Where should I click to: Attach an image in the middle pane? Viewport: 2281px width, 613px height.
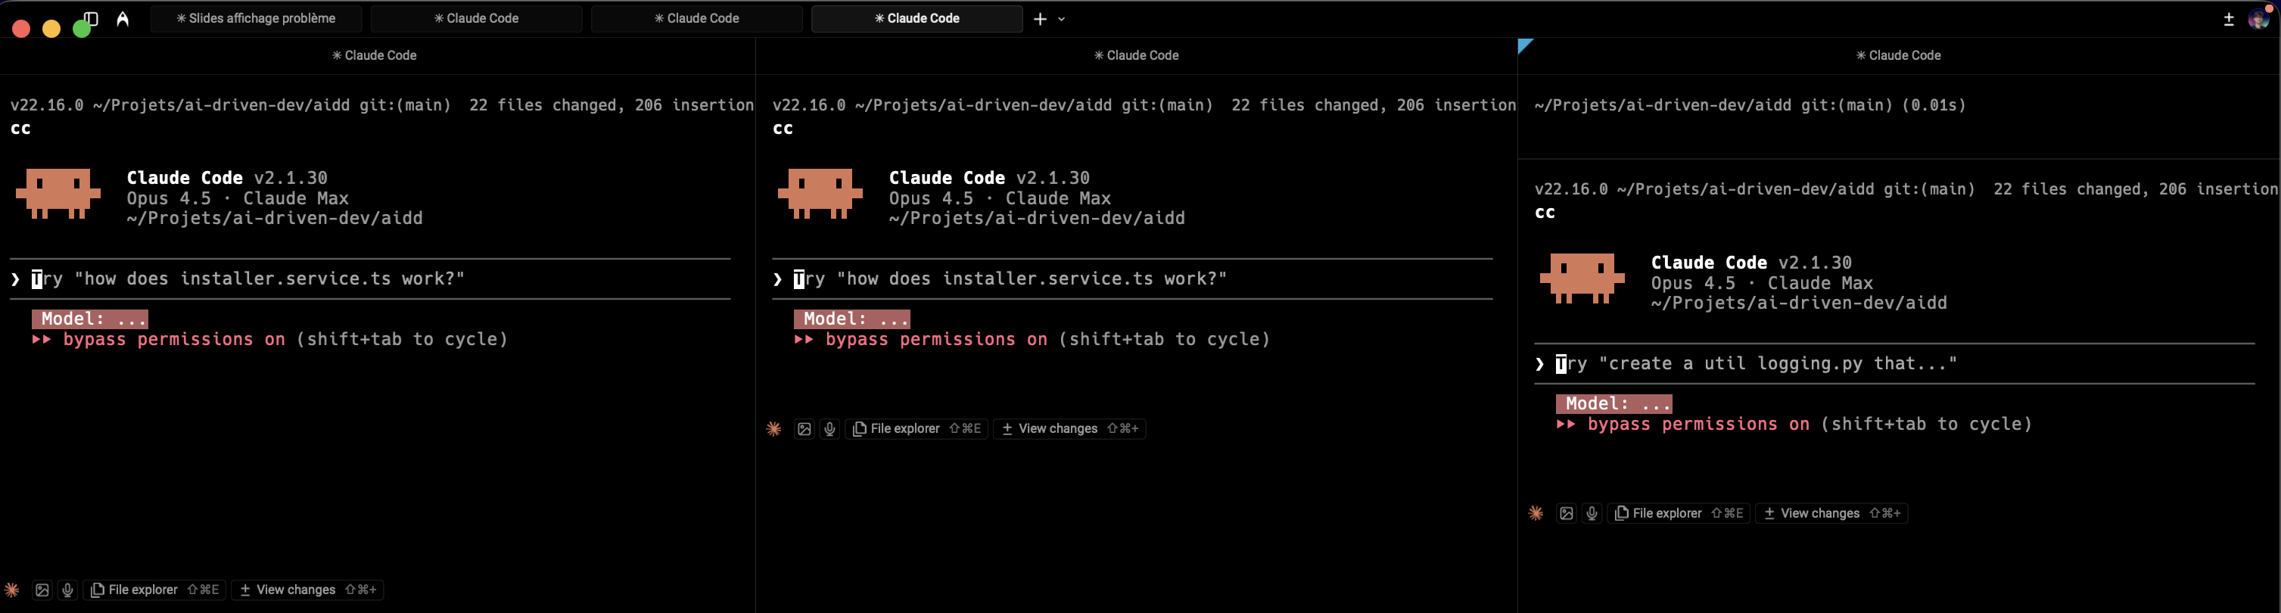pyautogui.click(x=804, y=429)
